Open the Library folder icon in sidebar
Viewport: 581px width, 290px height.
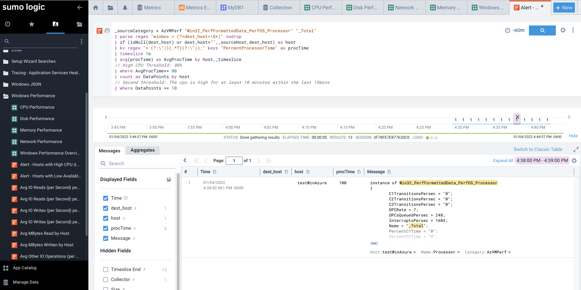(79, 24)
